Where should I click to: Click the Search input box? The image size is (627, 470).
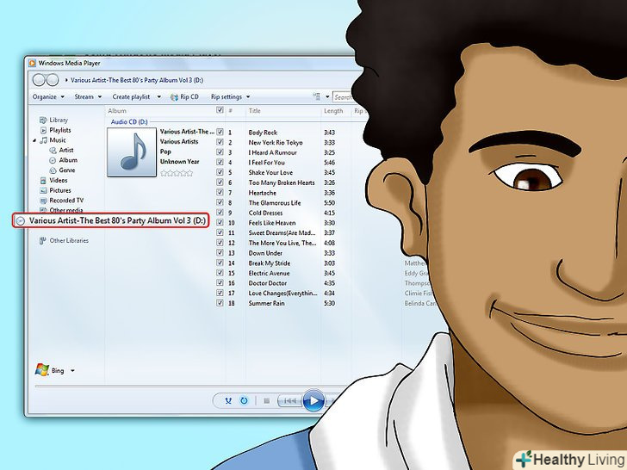[343, 96]
